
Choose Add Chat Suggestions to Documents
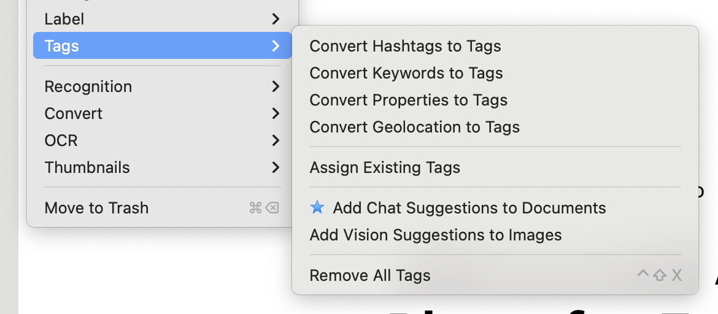click(469, 208)
